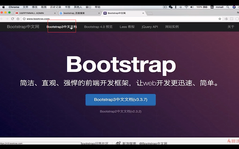Click the browser forward arrow
The image size is (239, 149).
[7, 19]
